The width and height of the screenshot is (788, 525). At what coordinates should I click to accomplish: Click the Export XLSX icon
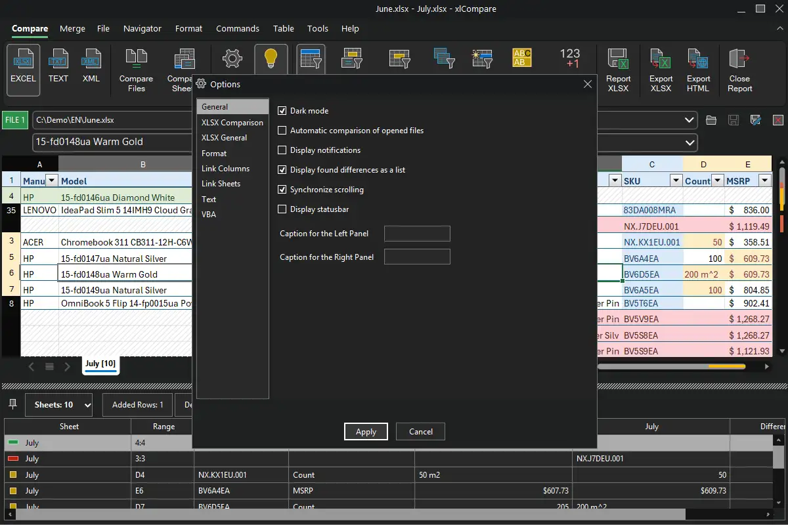pyautogui.click(x=661, y=71)
